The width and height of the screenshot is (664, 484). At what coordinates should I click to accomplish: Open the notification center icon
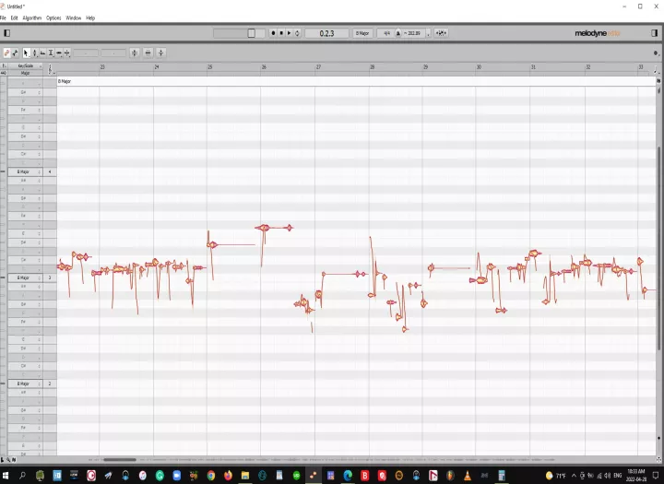click(x=656, y=475)
